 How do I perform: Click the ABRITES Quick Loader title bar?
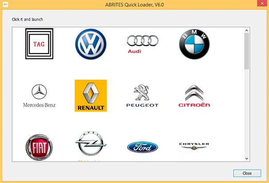point(134,4)
